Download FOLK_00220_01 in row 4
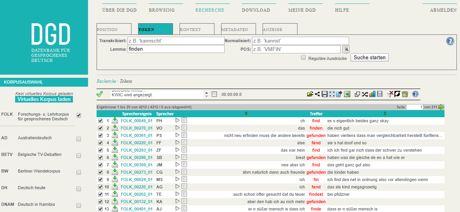 [115, 143]
